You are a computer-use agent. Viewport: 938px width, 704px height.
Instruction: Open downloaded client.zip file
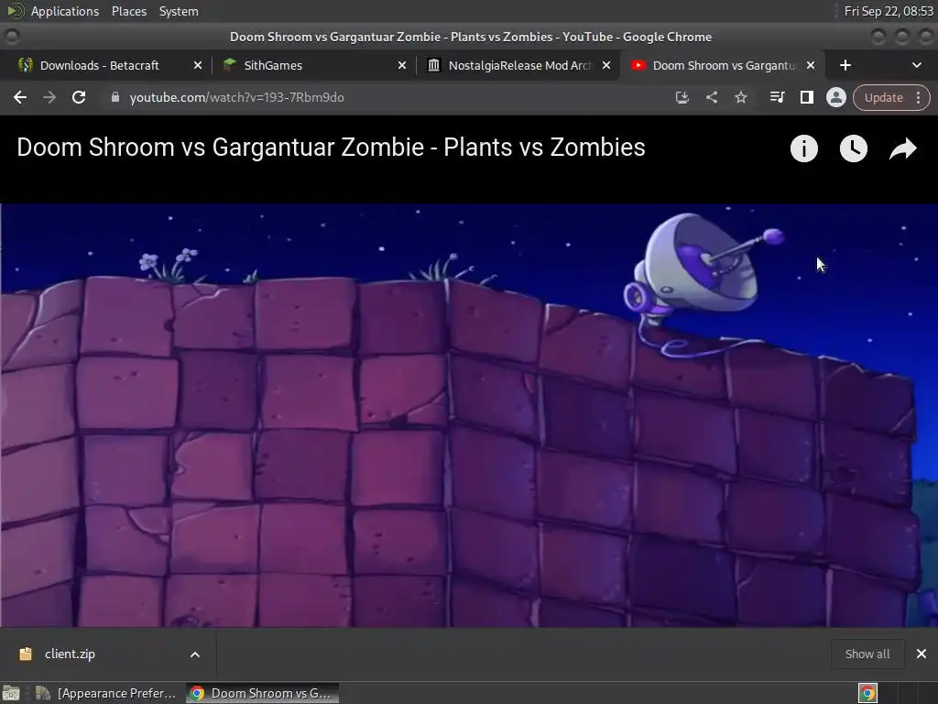(70, 654)
